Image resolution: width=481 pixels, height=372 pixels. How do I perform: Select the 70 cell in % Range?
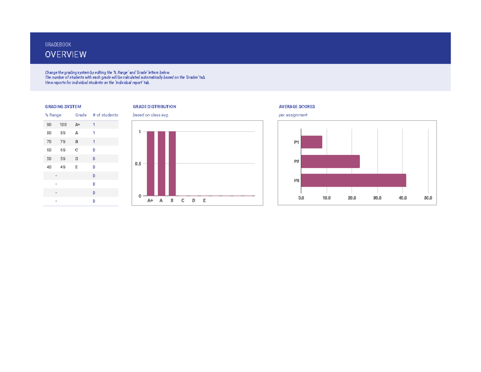[x=49, y=142]
